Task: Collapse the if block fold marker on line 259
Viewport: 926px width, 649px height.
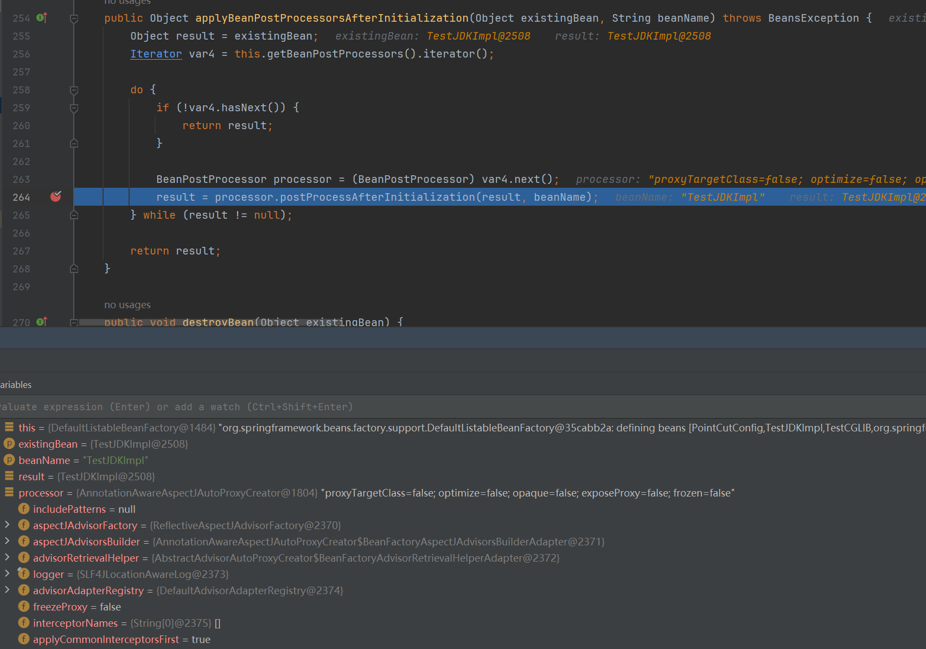Action: point(74,108)
